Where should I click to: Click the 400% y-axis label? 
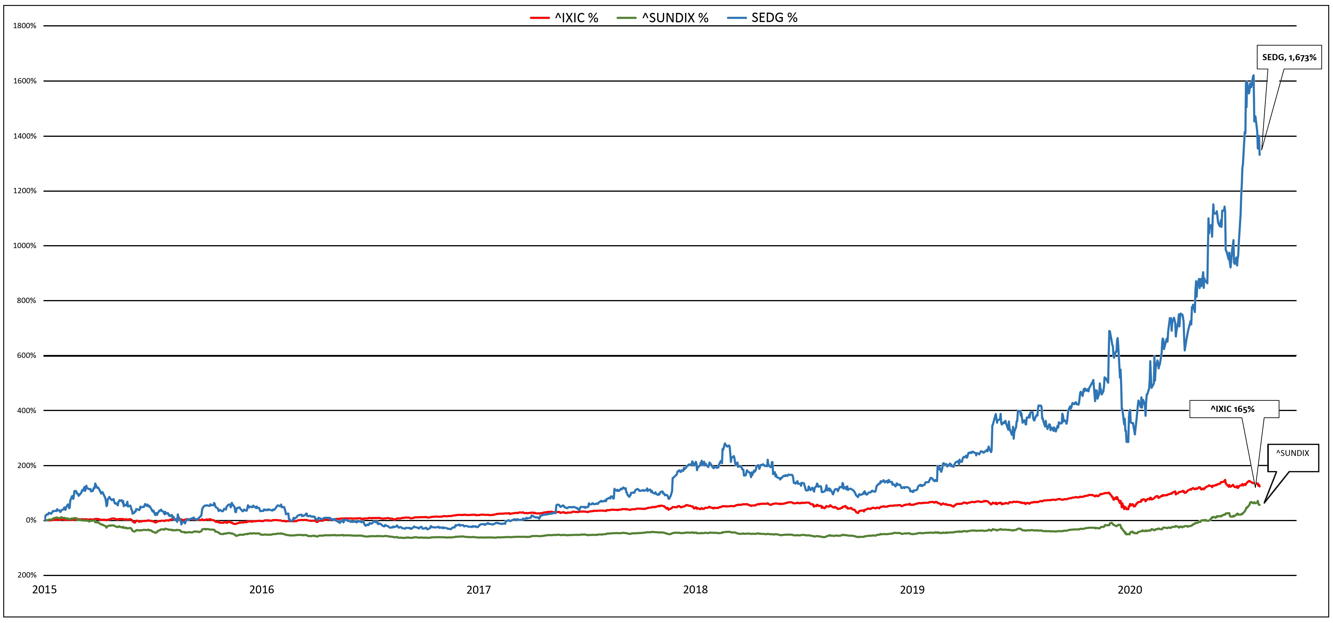pyautogui.click(x=26, y=410)
